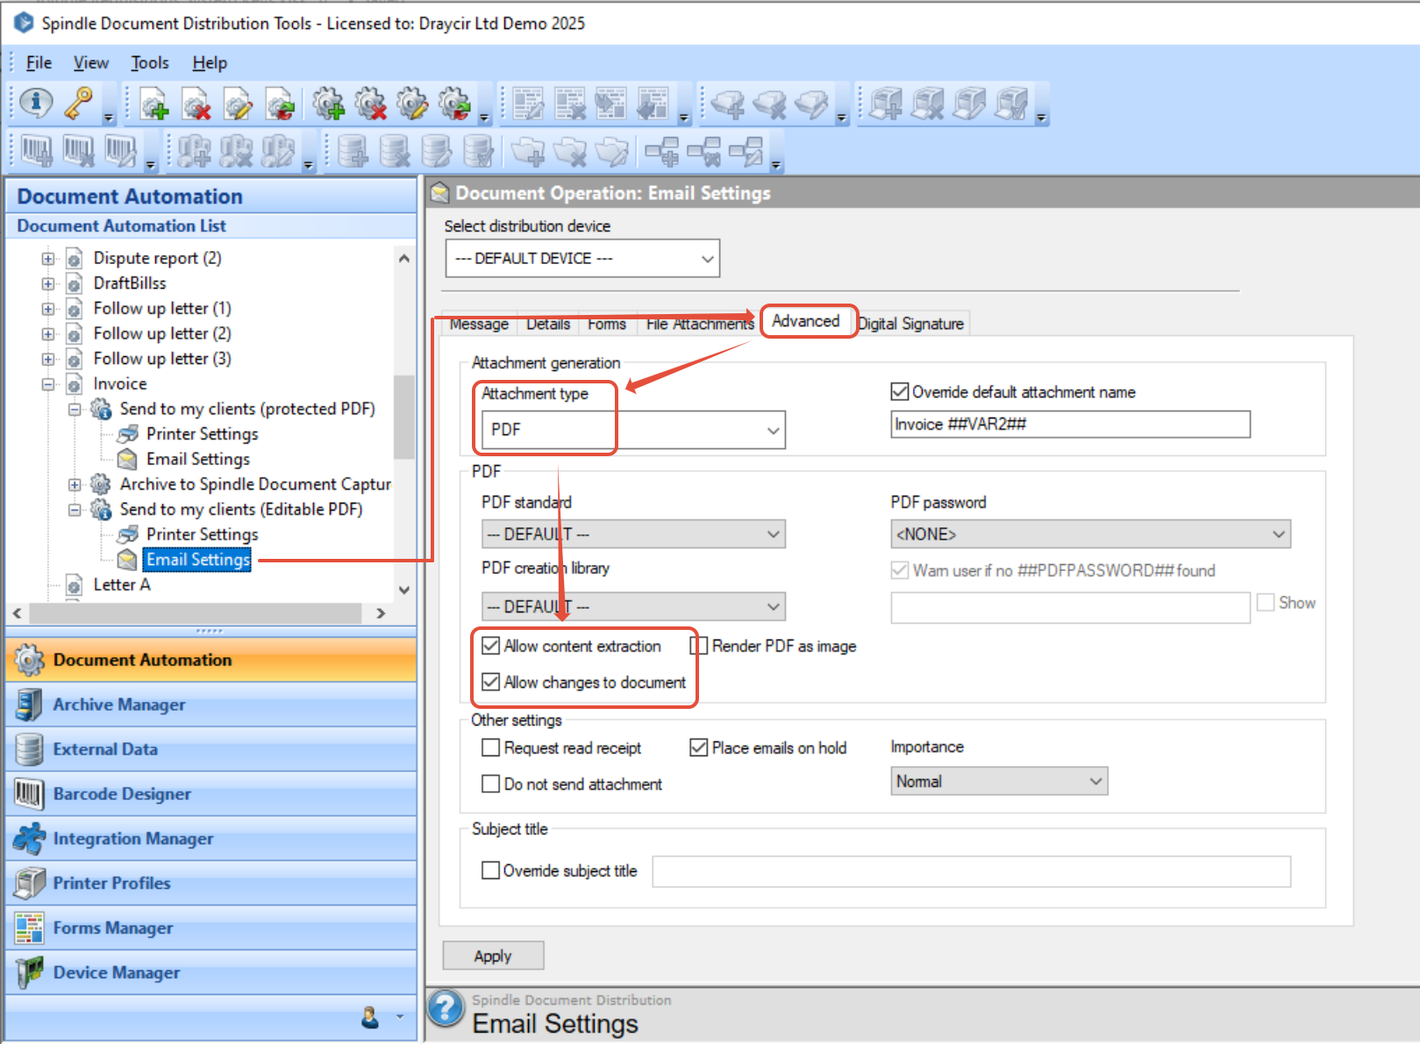Click the gear with refresh arrows icon

(x=454, y=104)
